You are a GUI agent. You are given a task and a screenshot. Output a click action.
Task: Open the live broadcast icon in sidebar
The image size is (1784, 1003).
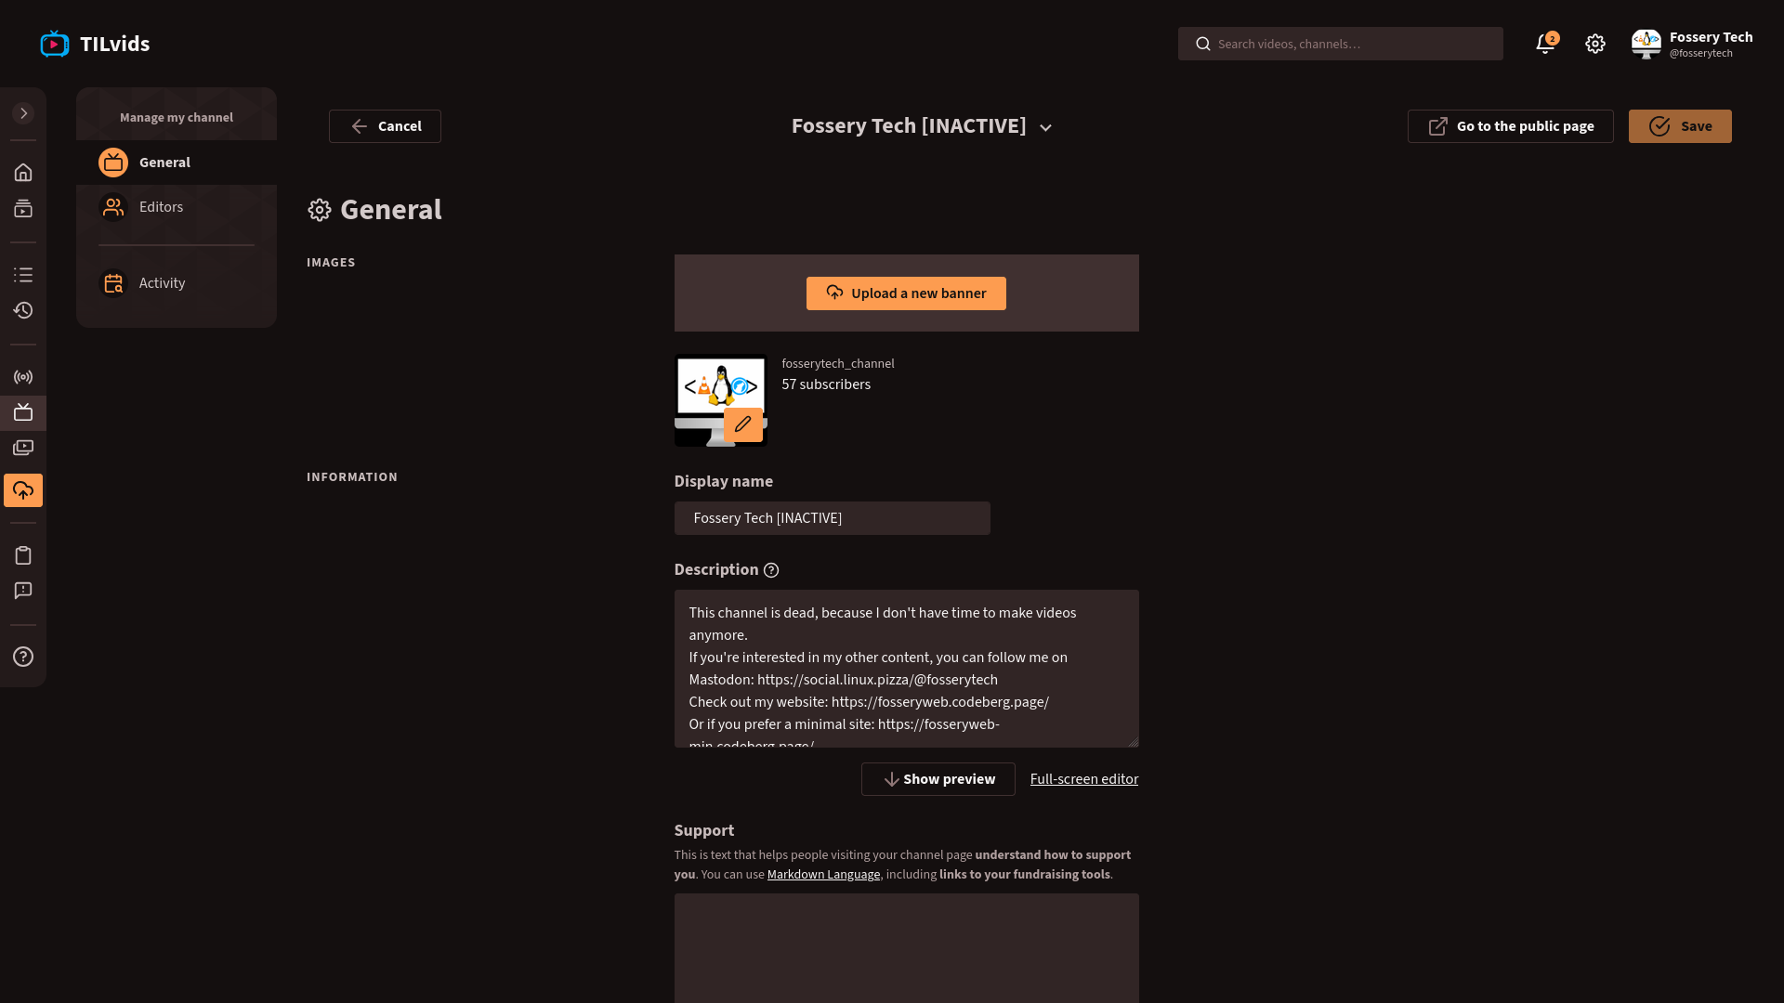click(23, 377)
